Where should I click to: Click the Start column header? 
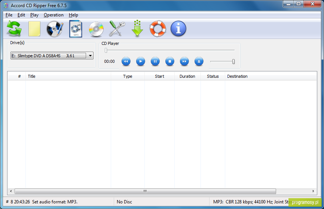(x=159, y=76)
